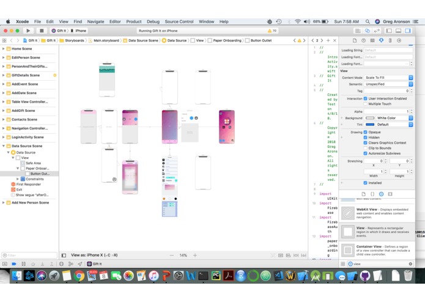Screen dimensions: 425x302
Task: Click the Alpha value field
Action: pos(386,111)
